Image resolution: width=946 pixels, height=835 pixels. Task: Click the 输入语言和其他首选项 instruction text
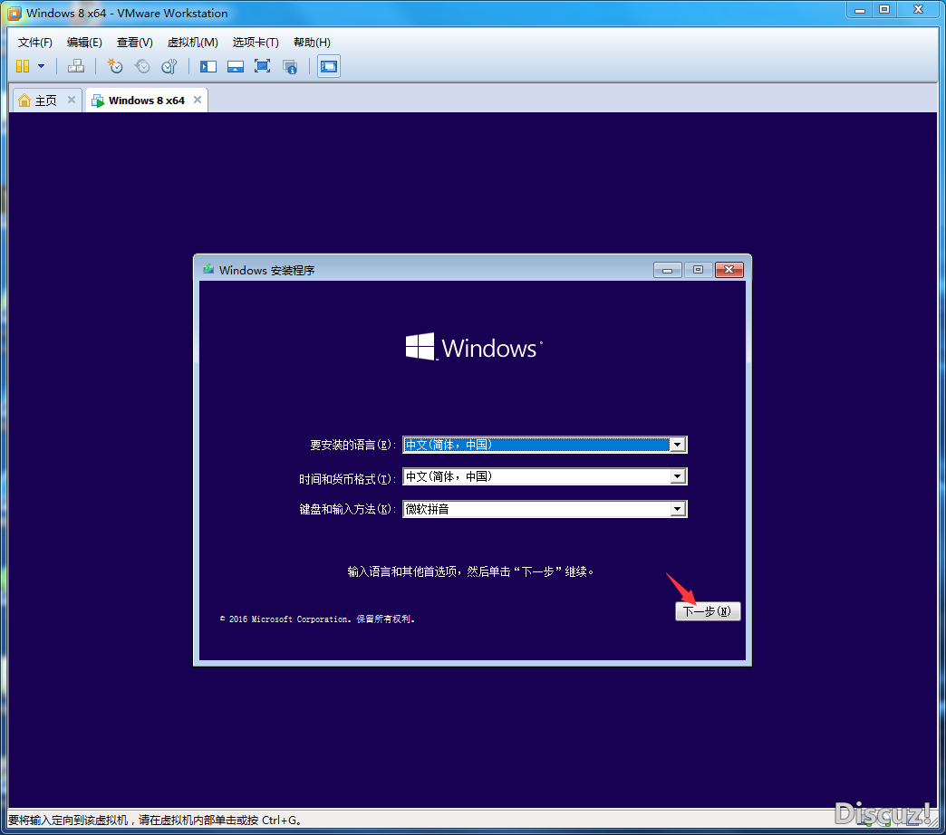click(x=470, y=571)
